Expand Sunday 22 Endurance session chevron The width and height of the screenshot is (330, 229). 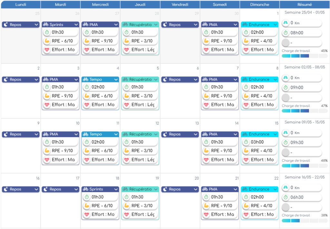click(275, 189)
